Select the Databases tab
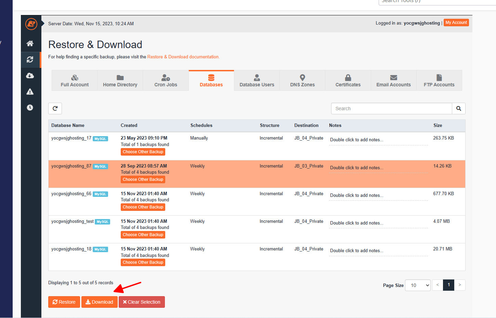This screenshot has width=496, height=318. [211, 81]
